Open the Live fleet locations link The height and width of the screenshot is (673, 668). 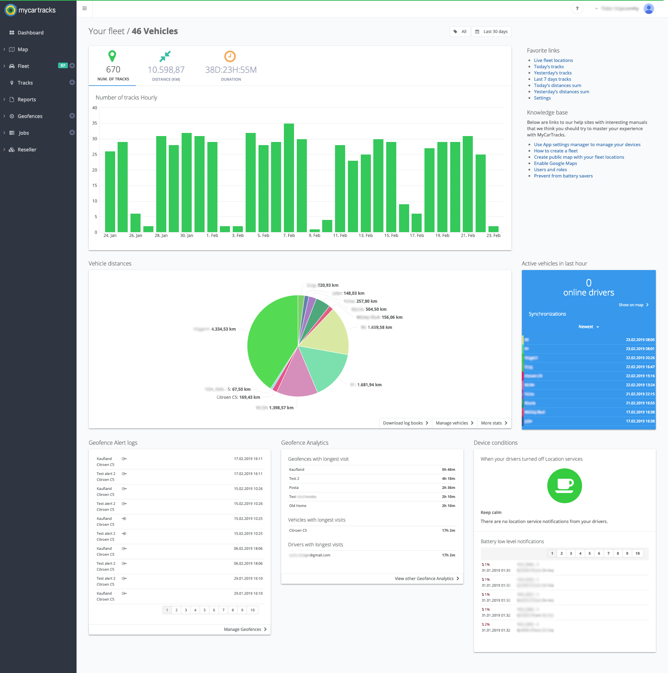(553, 61)
